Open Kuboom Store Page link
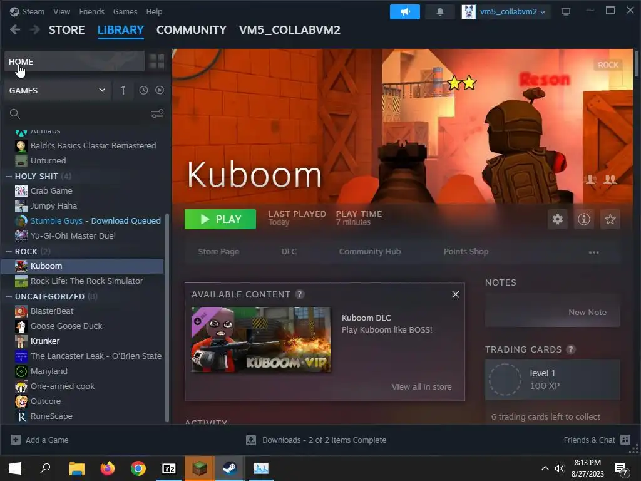The height and width of the screenshot is (481, 641). click(218, 252)
